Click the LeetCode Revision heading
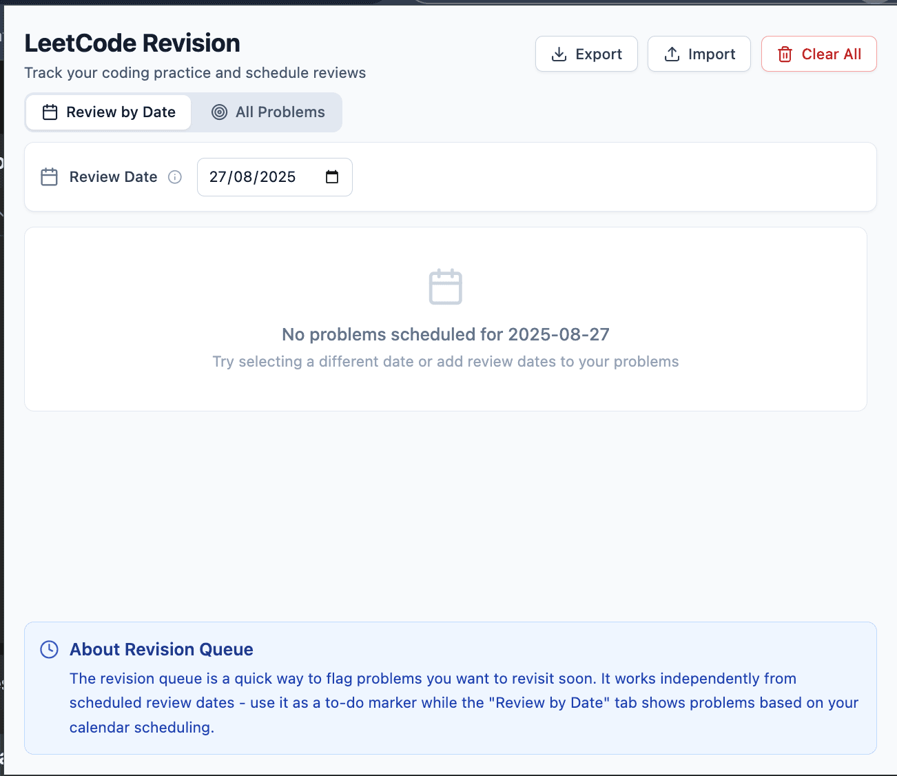Image resolution: width=897 pixels, height=776 pixels. [132, 43]
